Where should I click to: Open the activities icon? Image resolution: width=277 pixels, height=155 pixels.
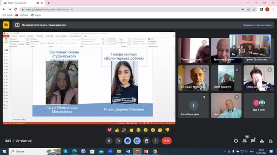262,141
